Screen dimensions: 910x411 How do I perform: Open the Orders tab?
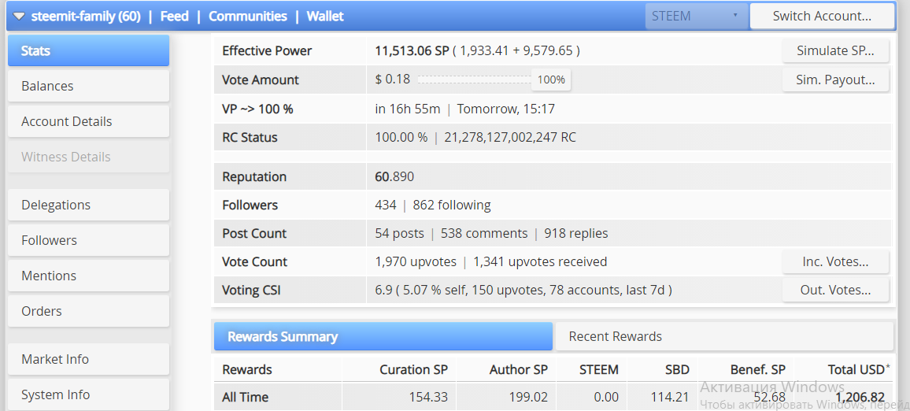tap(88, 311)
